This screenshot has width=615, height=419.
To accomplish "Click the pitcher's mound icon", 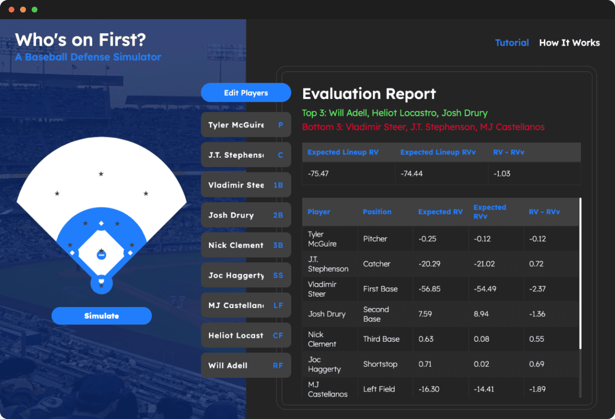I will pyautogui.click(x=101, y=255).
